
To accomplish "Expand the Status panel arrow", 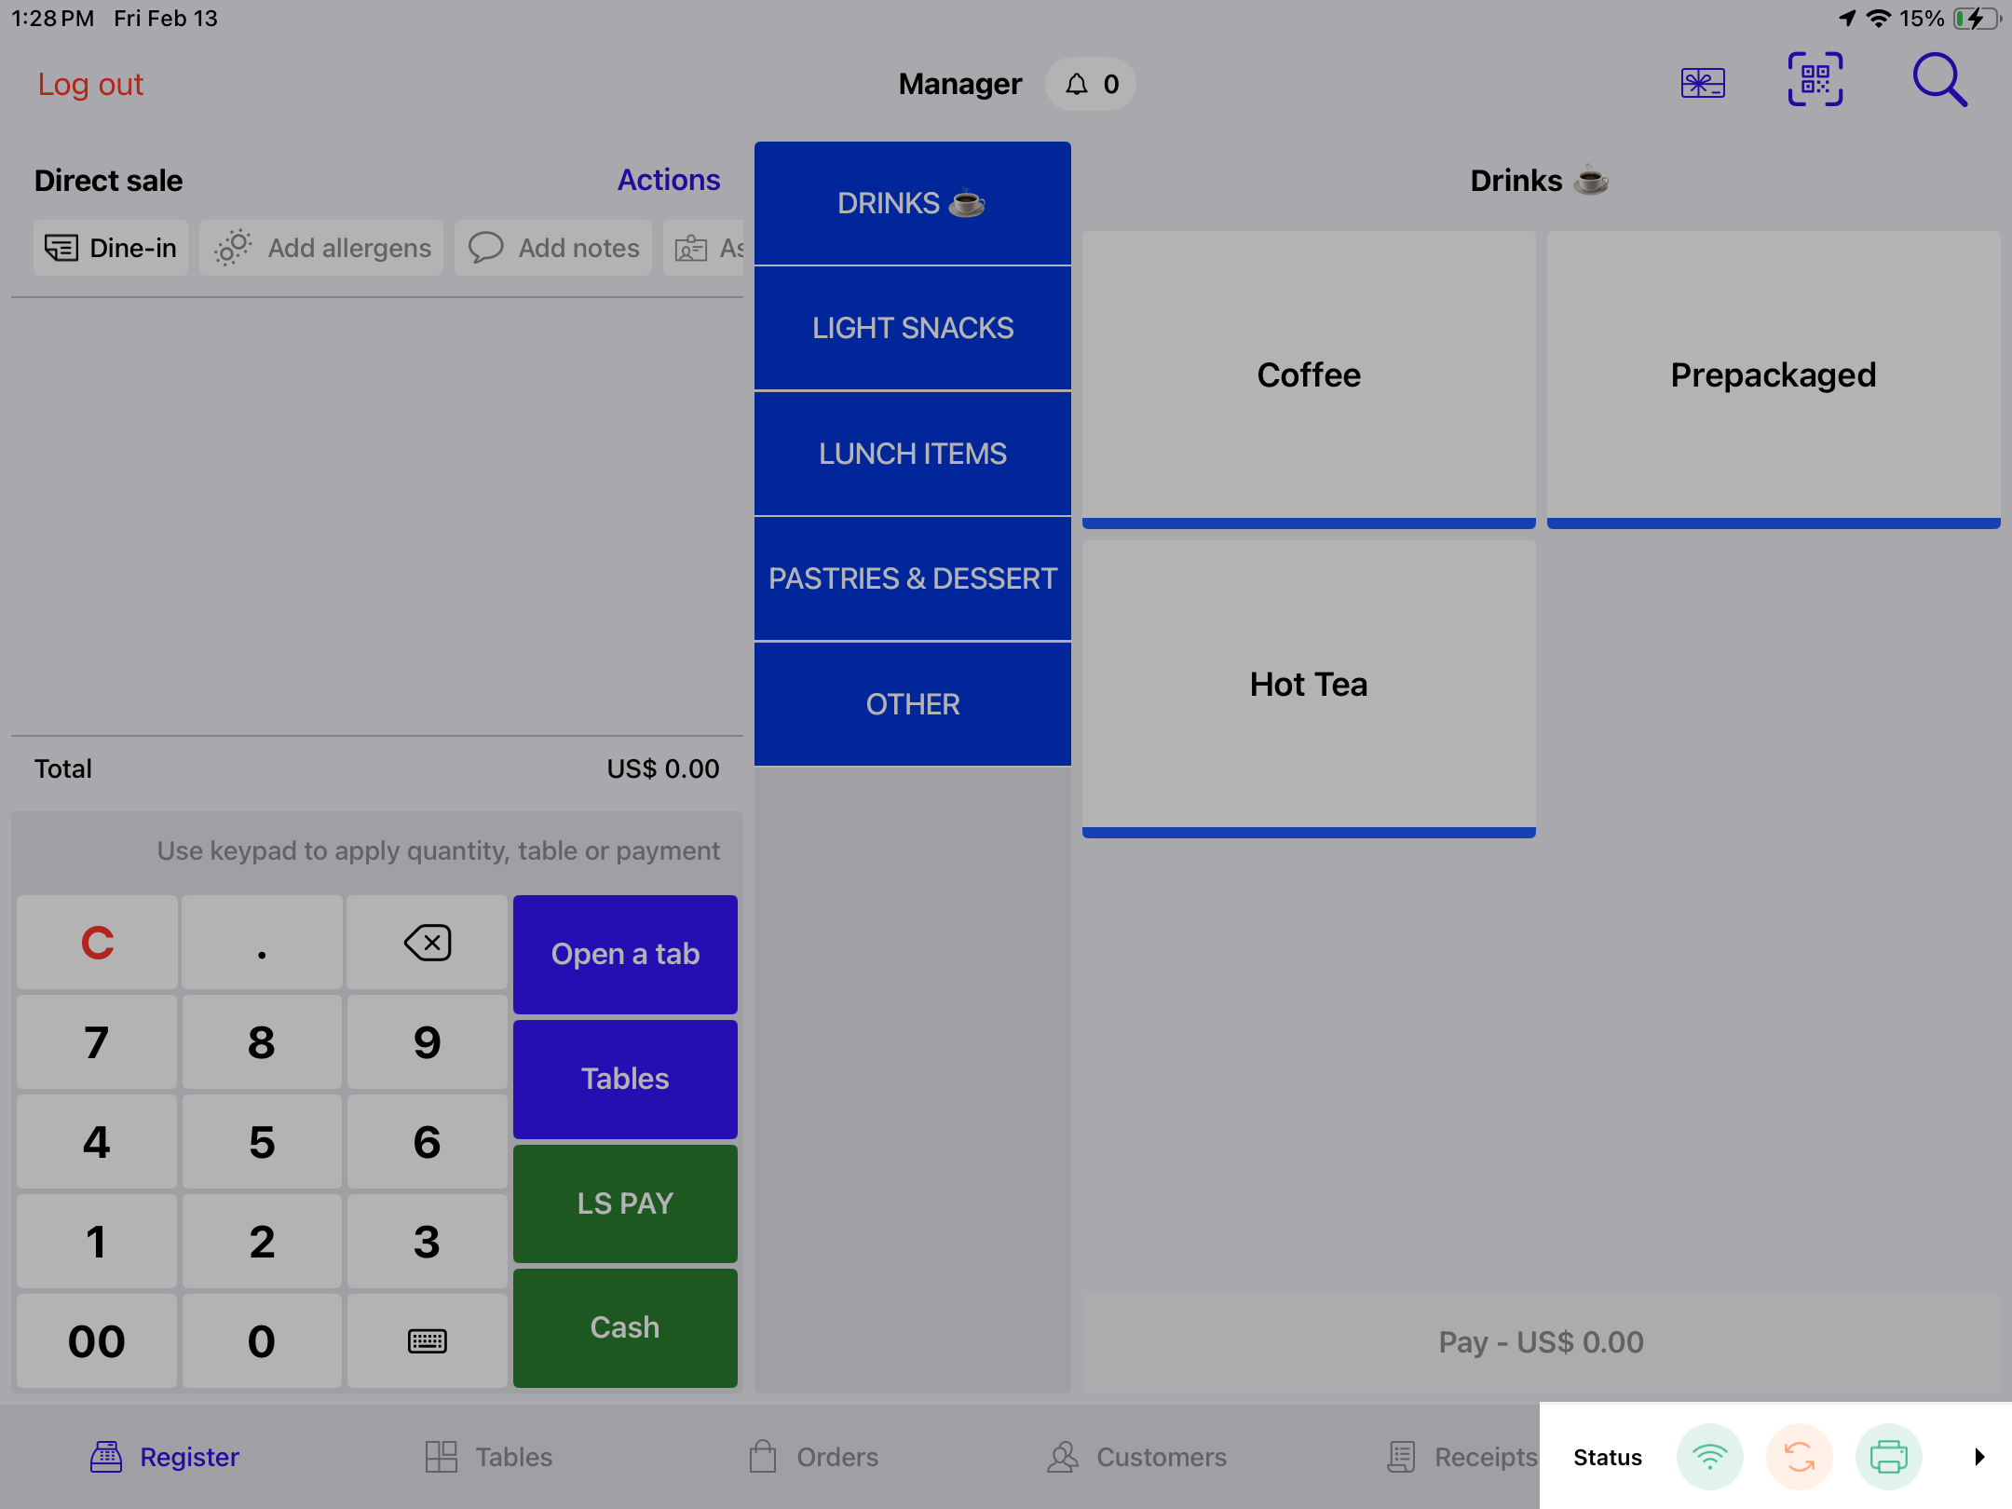I will tap(1978, 1457).
